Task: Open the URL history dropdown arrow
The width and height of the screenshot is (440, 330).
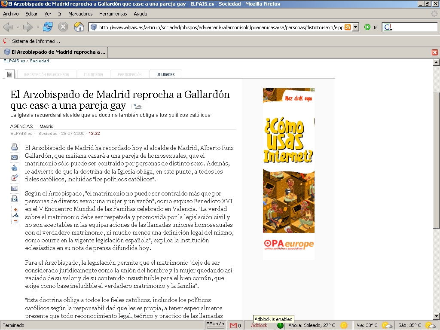Action: [x=355, y=27]
